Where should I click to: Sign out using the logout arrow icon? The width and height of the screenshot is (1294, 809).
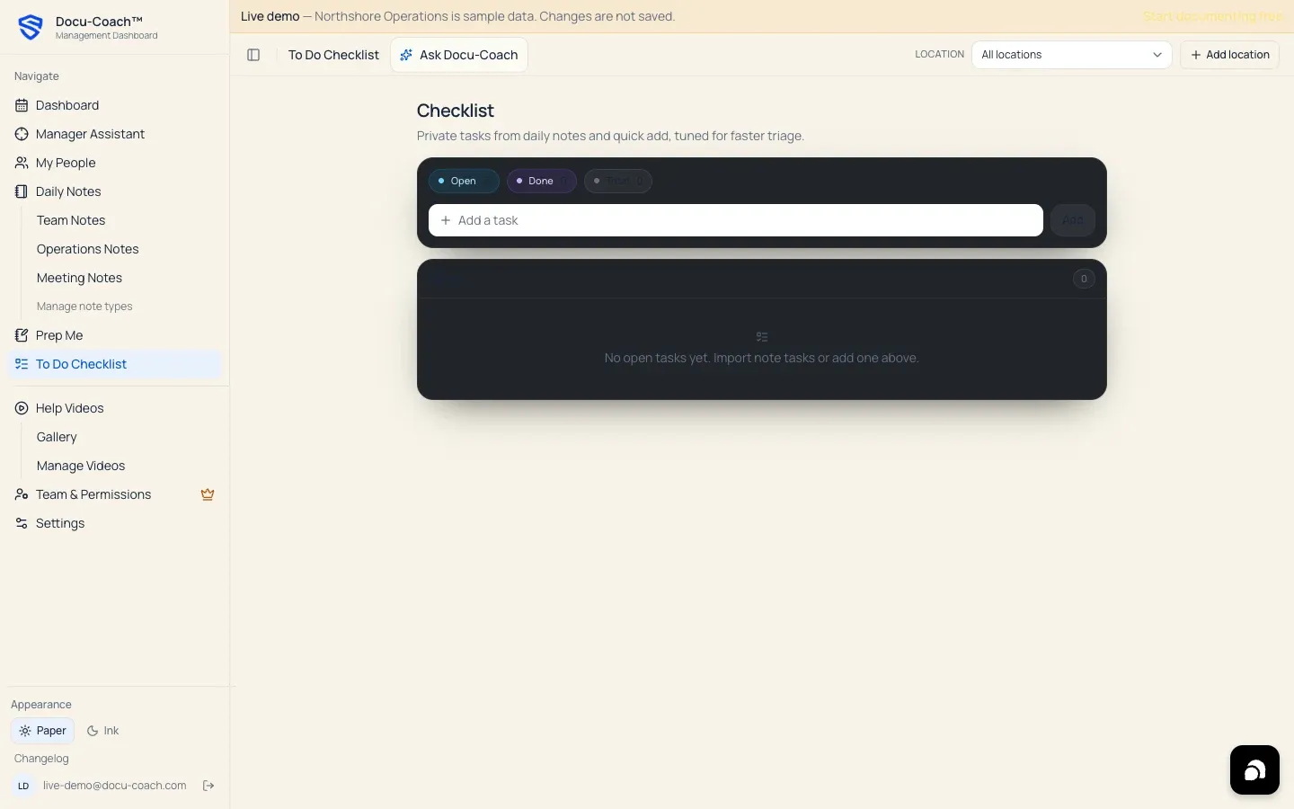tap(208, 786)
